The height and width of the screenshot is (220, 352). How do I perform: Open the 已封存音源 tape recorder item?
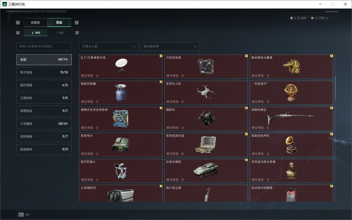[206, 67]
